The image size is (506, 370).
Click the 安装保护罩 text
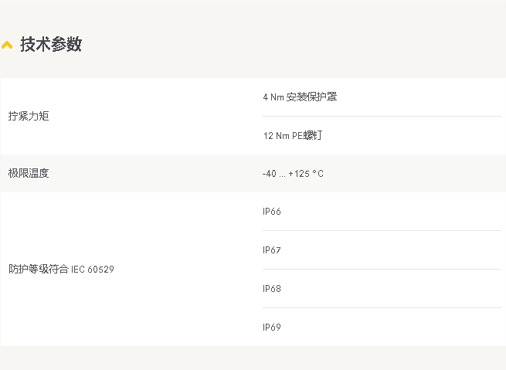[312, 97]
